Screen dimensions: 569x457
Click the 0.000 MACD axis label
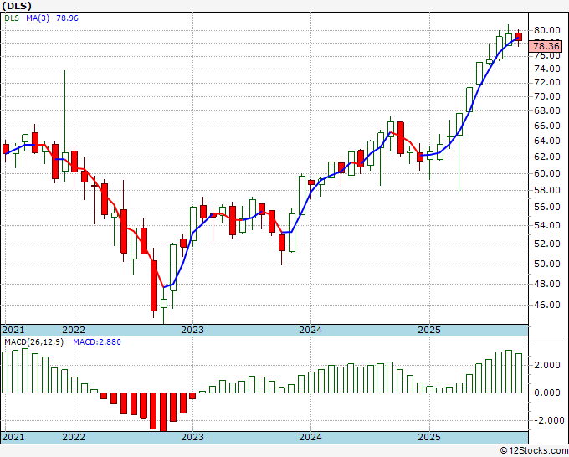(547, 393)
